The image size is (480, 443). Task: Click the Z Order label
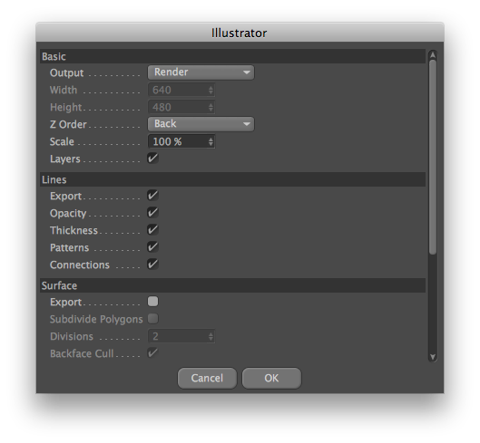pos(68,124)
